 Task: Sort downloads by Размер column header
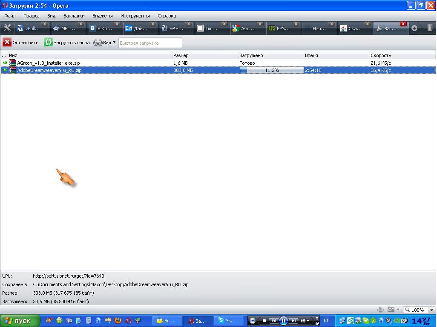181,55
